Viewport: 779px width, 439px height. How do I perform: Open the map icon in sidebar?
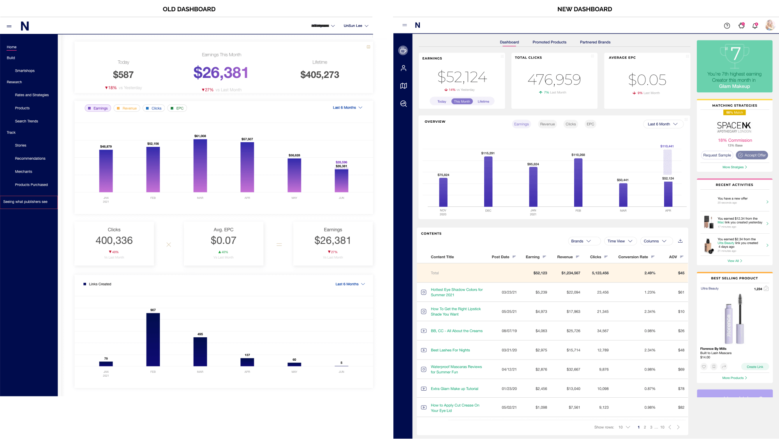click(403, 86)
